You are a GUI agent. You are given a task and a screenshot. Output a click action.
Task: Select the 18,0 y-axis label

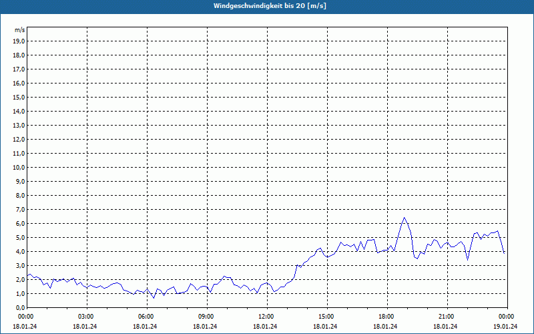coord(19,55)
